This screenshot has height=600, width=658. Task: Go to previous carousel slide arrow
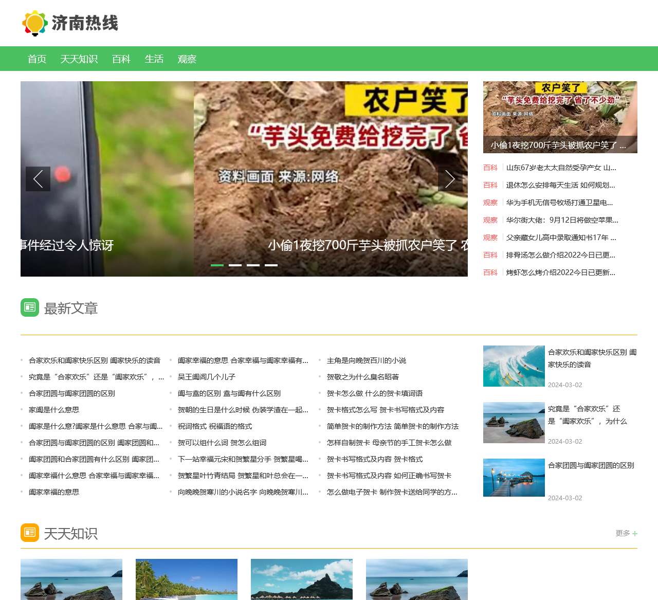coord(38,179)
